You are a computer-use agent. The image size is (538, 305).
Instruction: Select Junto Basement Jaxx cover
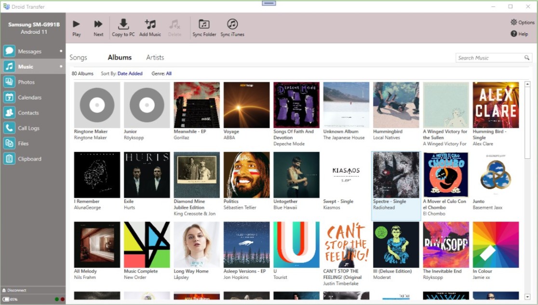tap(496, 175)
